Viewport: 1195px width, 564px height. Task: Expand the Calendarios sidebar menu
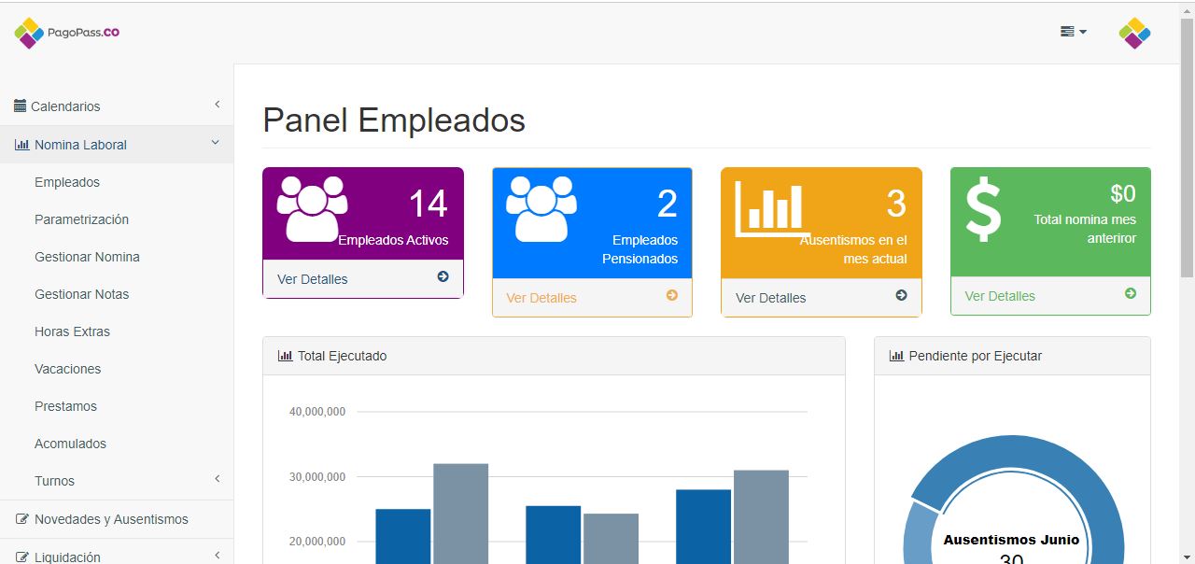[117, 106]
